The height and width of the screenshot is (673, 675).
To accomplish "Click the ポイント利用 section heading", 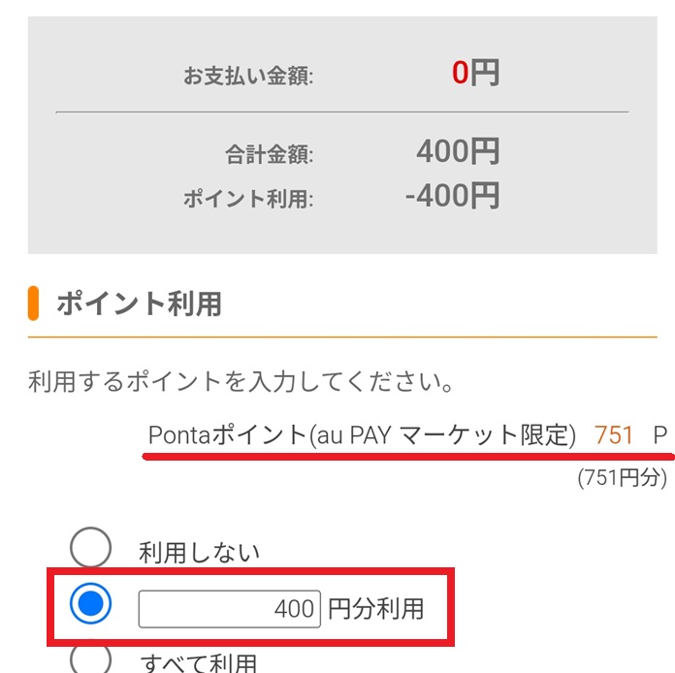I will 139,304.
